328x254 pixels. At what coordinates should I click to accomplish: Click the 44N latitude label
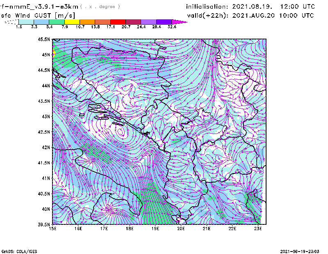(x=46, y=85)
